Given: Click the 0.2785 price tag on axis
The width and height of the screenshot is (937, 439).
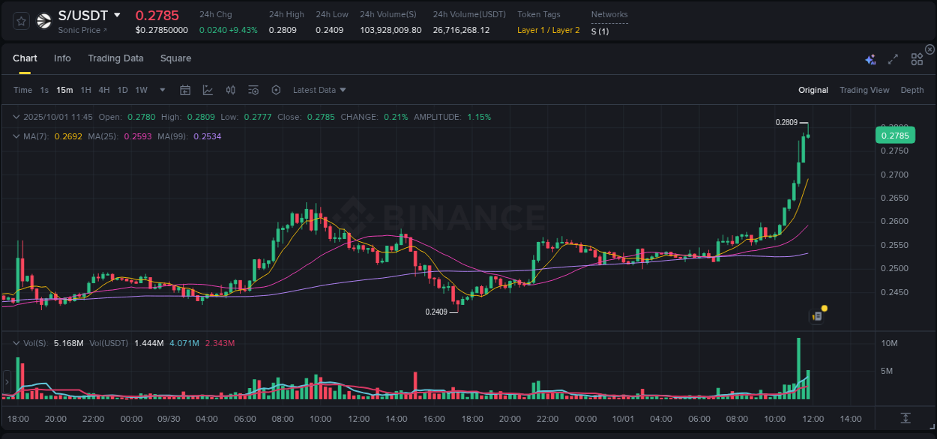Looking at the screenshot, I should coord(897,135).
